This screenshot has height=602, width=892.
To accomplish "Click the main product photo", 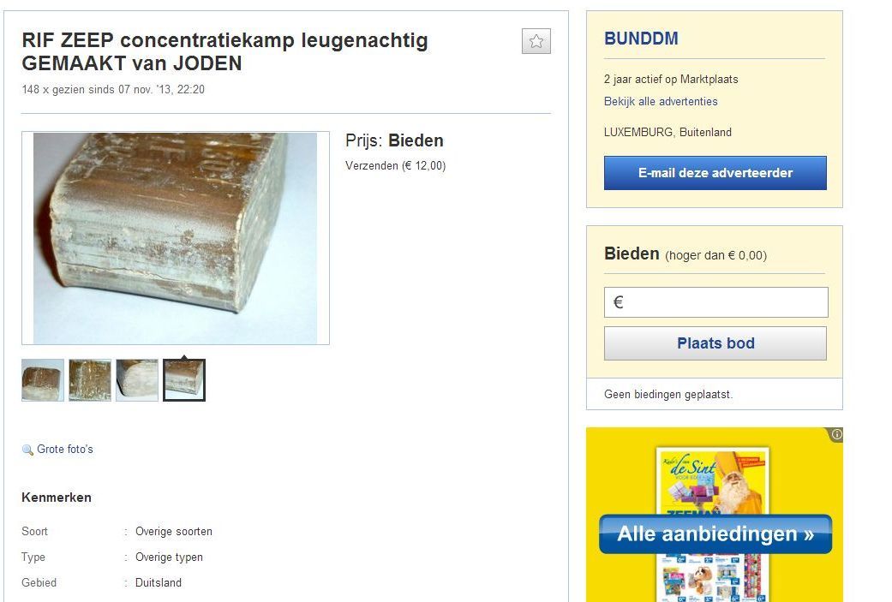I will [x=175, y=238].
